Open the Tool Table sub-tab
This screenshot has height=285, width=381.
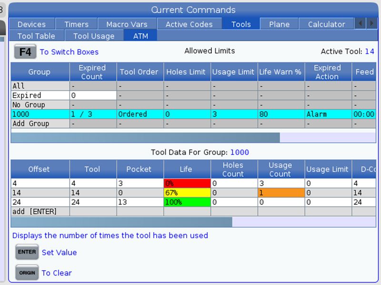(36, 36)
